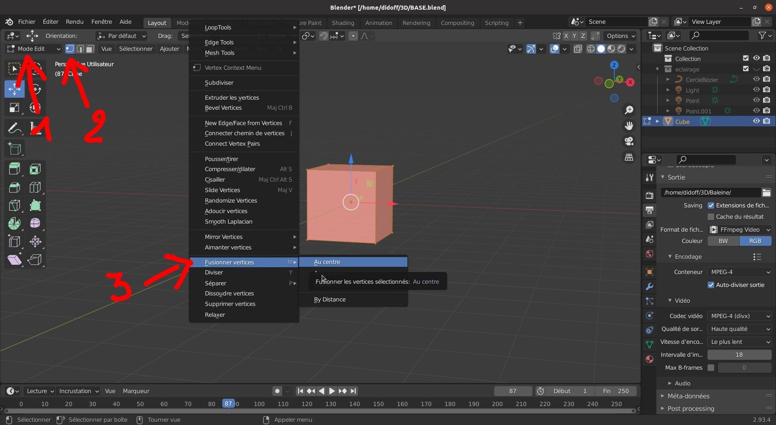Click the Sélectionner header menu button
This screenshot has height=425, width=776.
click(x=136, y=49)
